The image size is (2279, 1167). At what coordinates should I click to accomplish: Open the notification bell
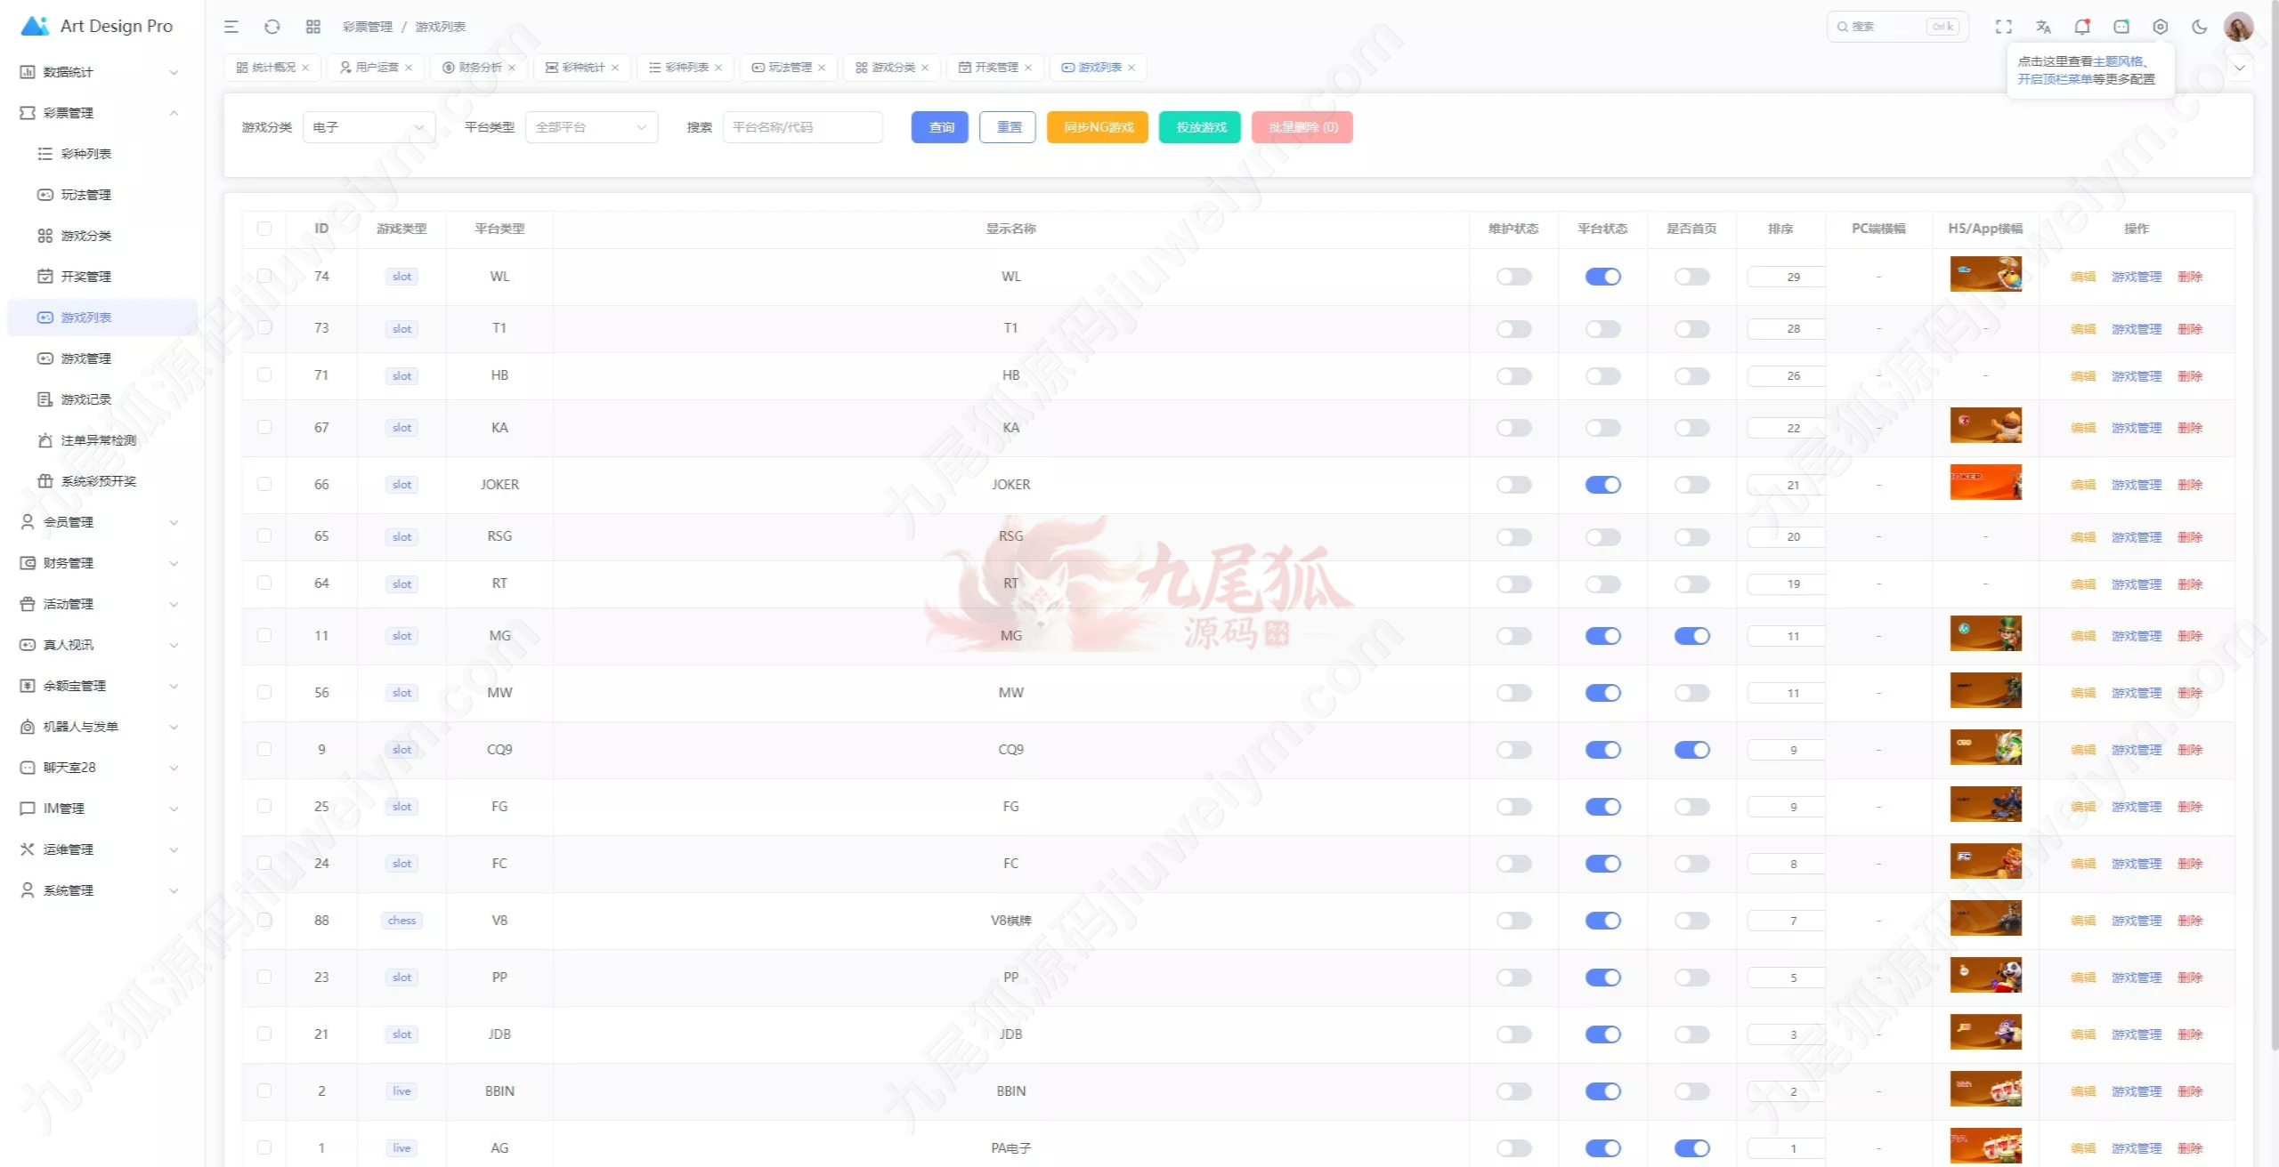(x=2082, y=27)
